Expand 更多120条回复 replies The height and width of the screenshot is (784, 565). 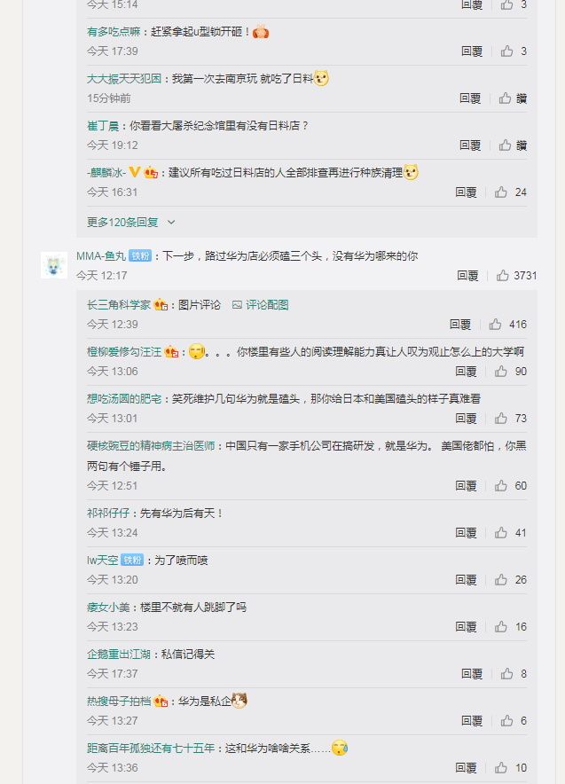point(122,222)
